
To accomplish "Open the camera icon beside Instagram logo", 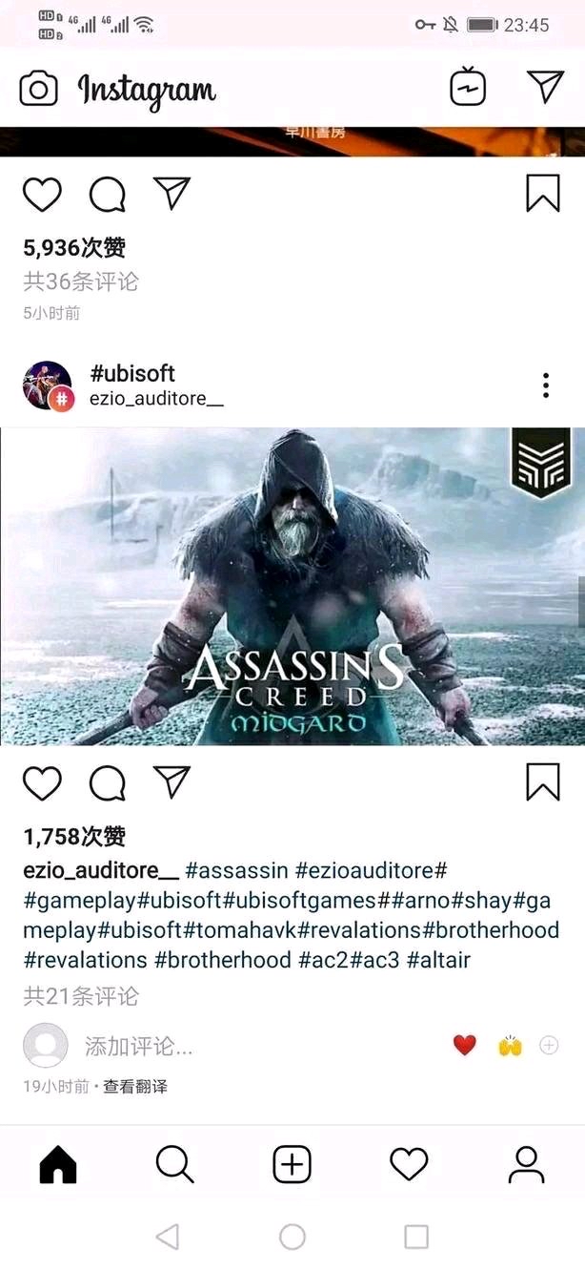I will [39, 89].
